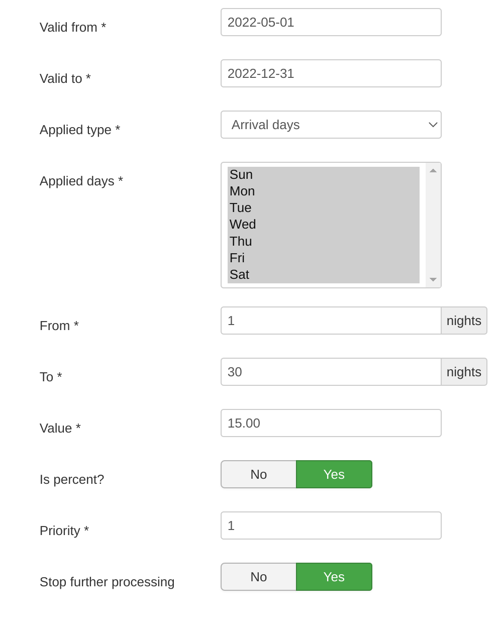This screenshot has width=503, height=632.
Task: Click the From nights input field
Action: tap(331, 321)
